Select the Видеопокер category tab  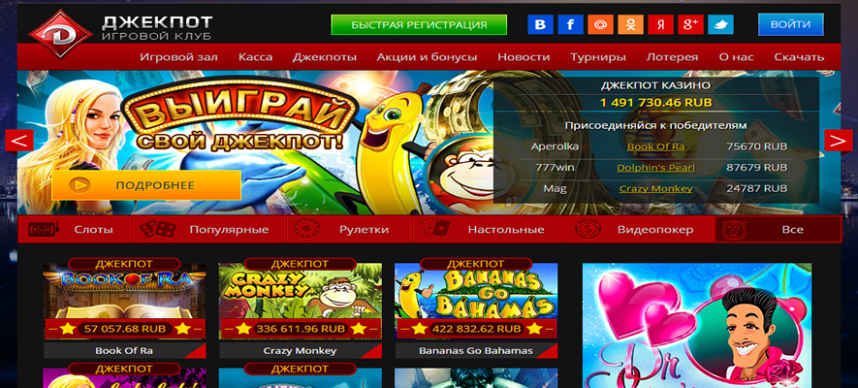click(x=641, y=229)
